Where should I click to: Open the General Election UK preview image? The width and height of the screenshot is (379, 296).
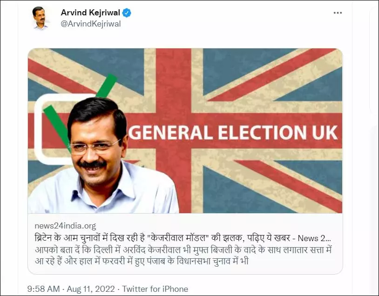point(185,131)
